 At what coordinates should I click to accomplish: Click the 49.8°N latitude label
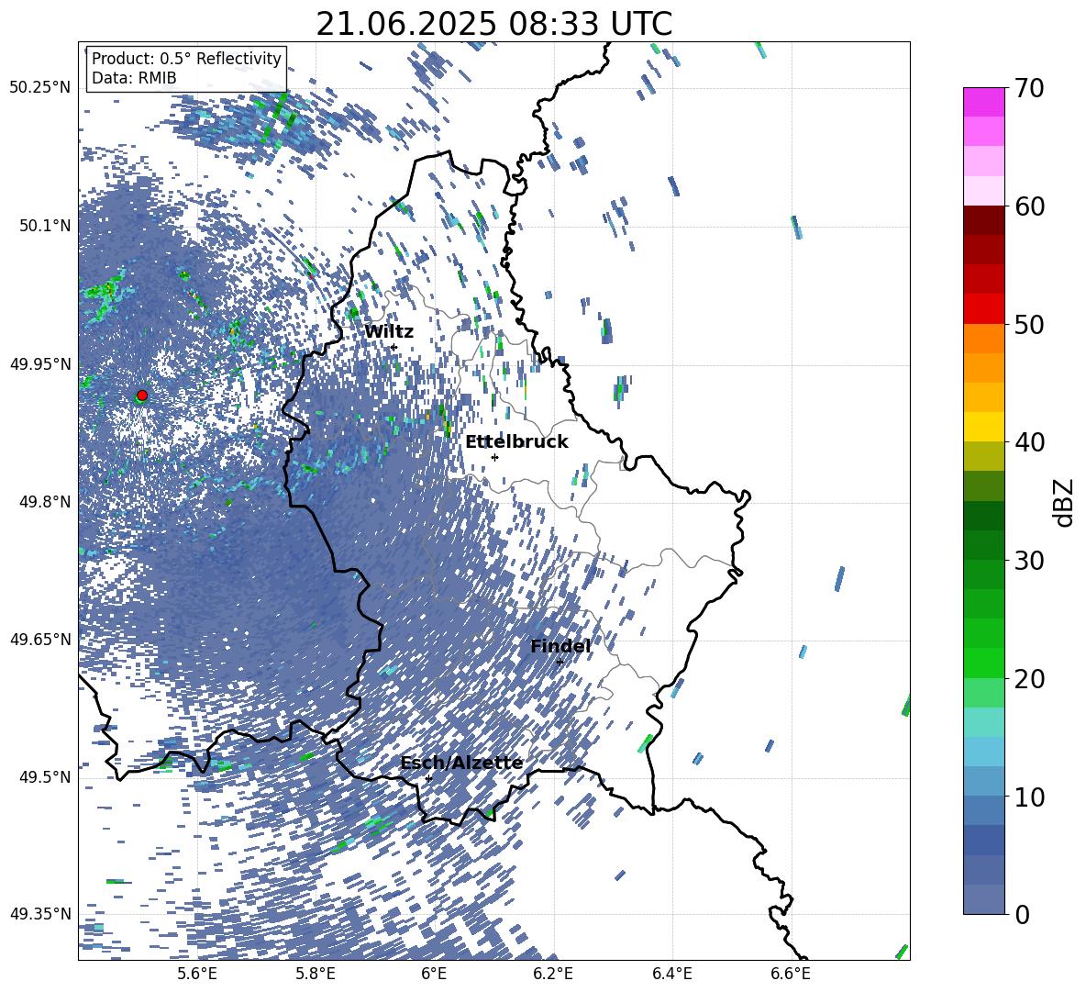[x=44, y=502]
